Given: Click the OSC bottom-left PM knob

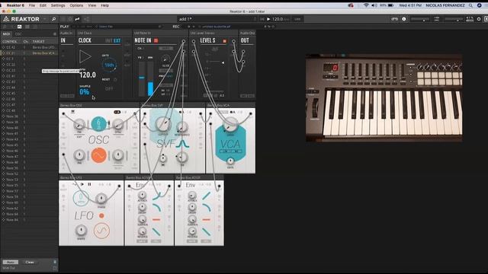Looking at the screenshot, I should [79, 155].
